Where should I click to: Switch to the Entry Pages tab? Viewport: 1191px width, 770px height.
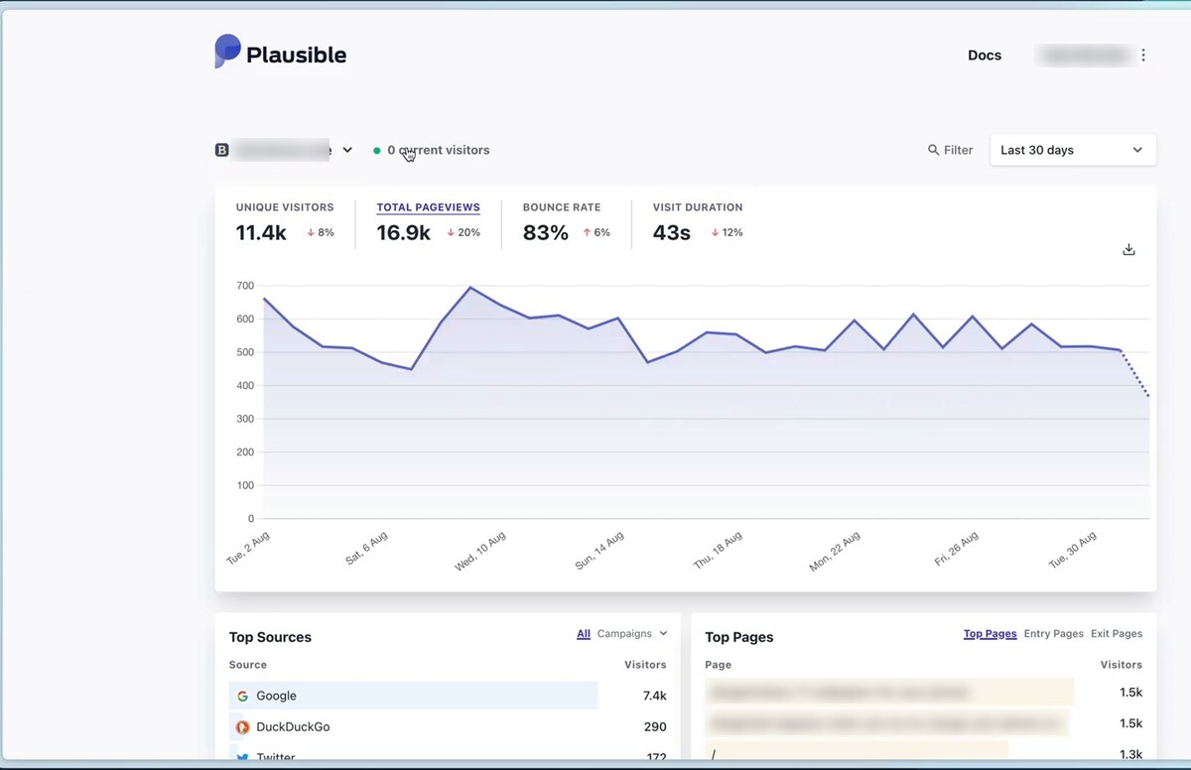(1053, 634)
